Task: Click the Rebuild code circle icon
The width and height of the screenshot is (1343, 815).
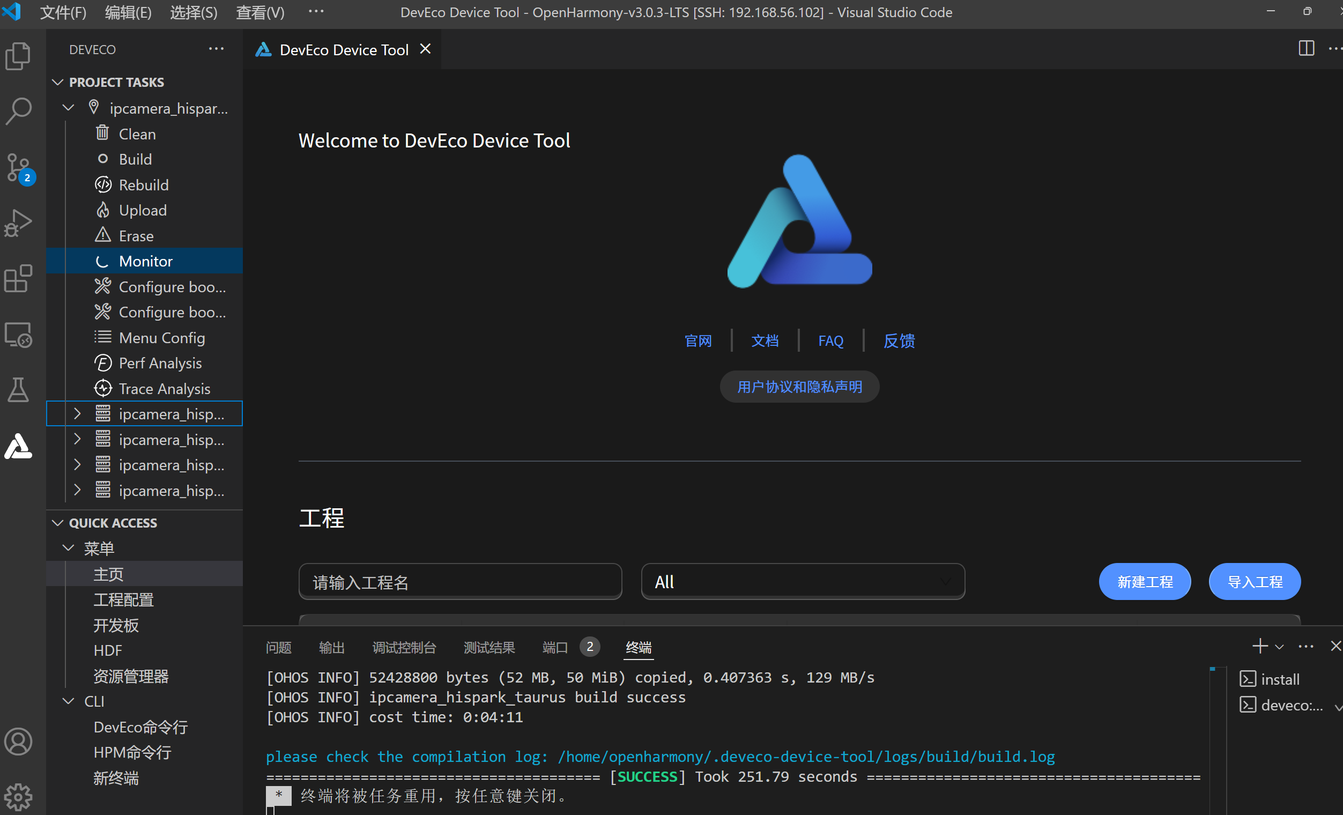Action: [x=103, y=184]
